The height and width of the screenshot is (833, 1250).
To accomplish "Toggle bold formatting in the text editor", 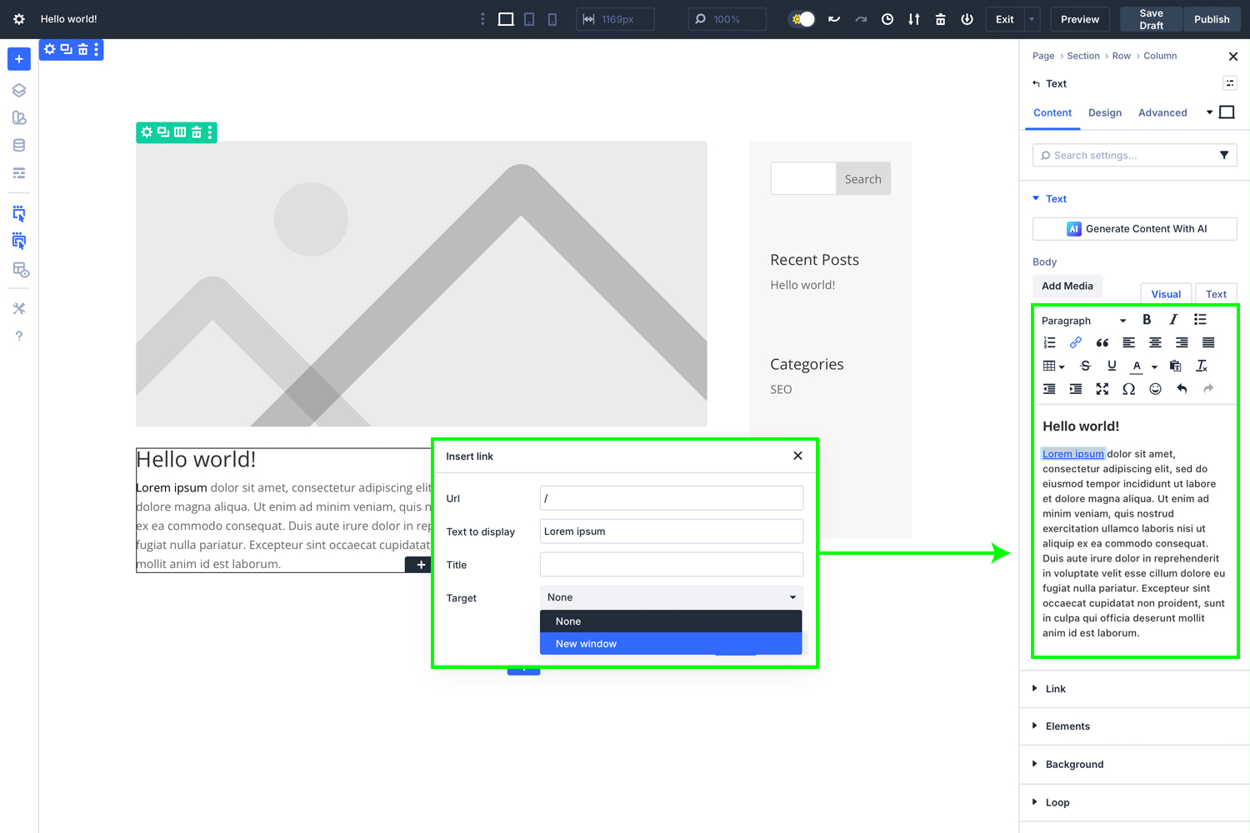I will pos(1147,319).
